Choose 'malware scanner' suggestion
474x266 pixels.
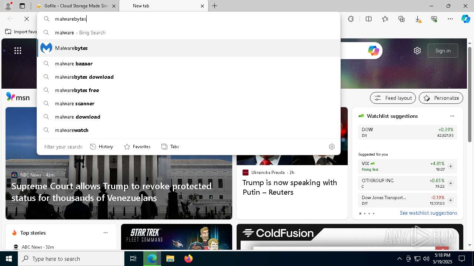click(188, 103)
